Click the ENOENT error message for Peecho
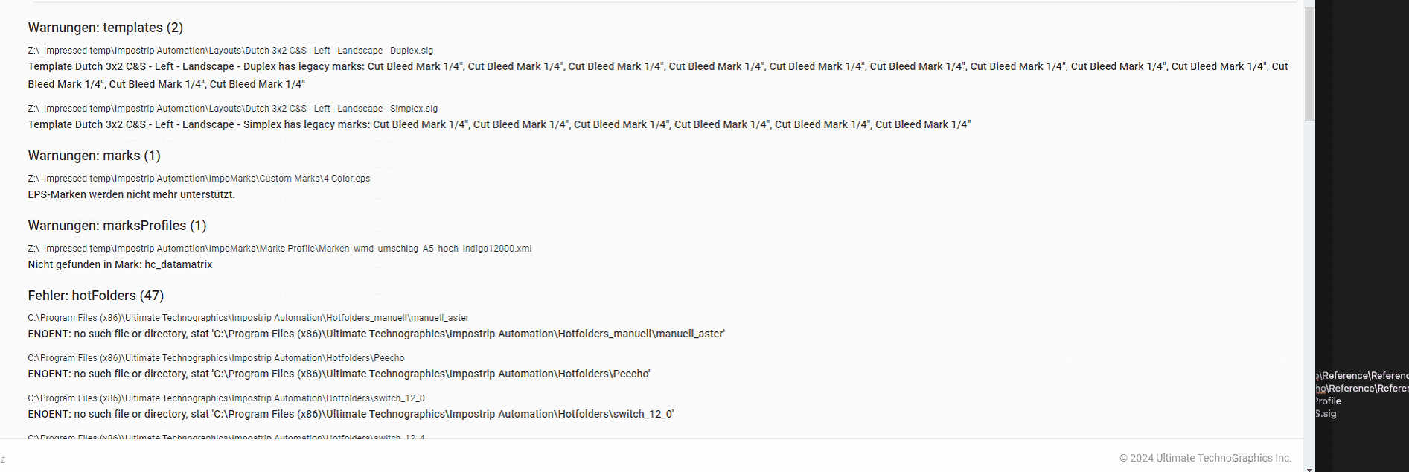Viewport: 1409px width, 472px height. pos(339,374)
